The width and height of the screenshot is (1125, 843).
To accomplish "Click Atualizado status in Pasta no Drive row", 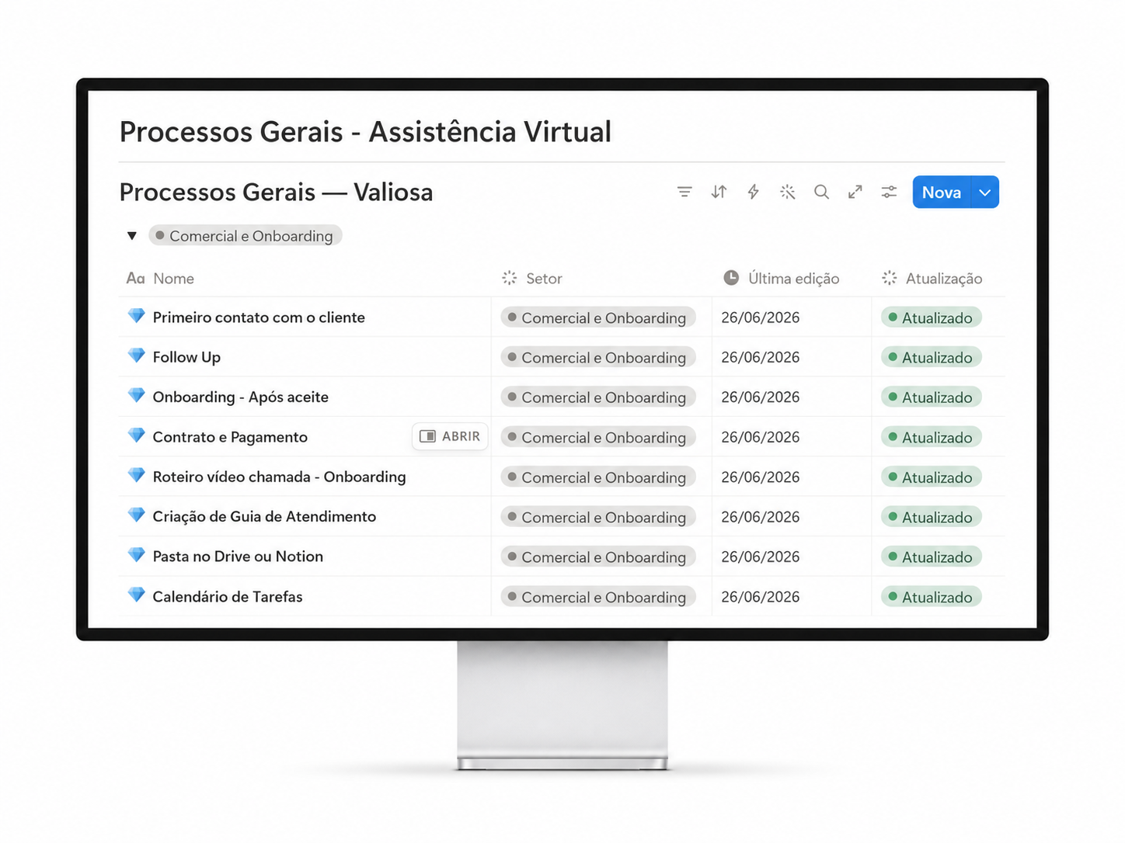I will tap(931, 557).
